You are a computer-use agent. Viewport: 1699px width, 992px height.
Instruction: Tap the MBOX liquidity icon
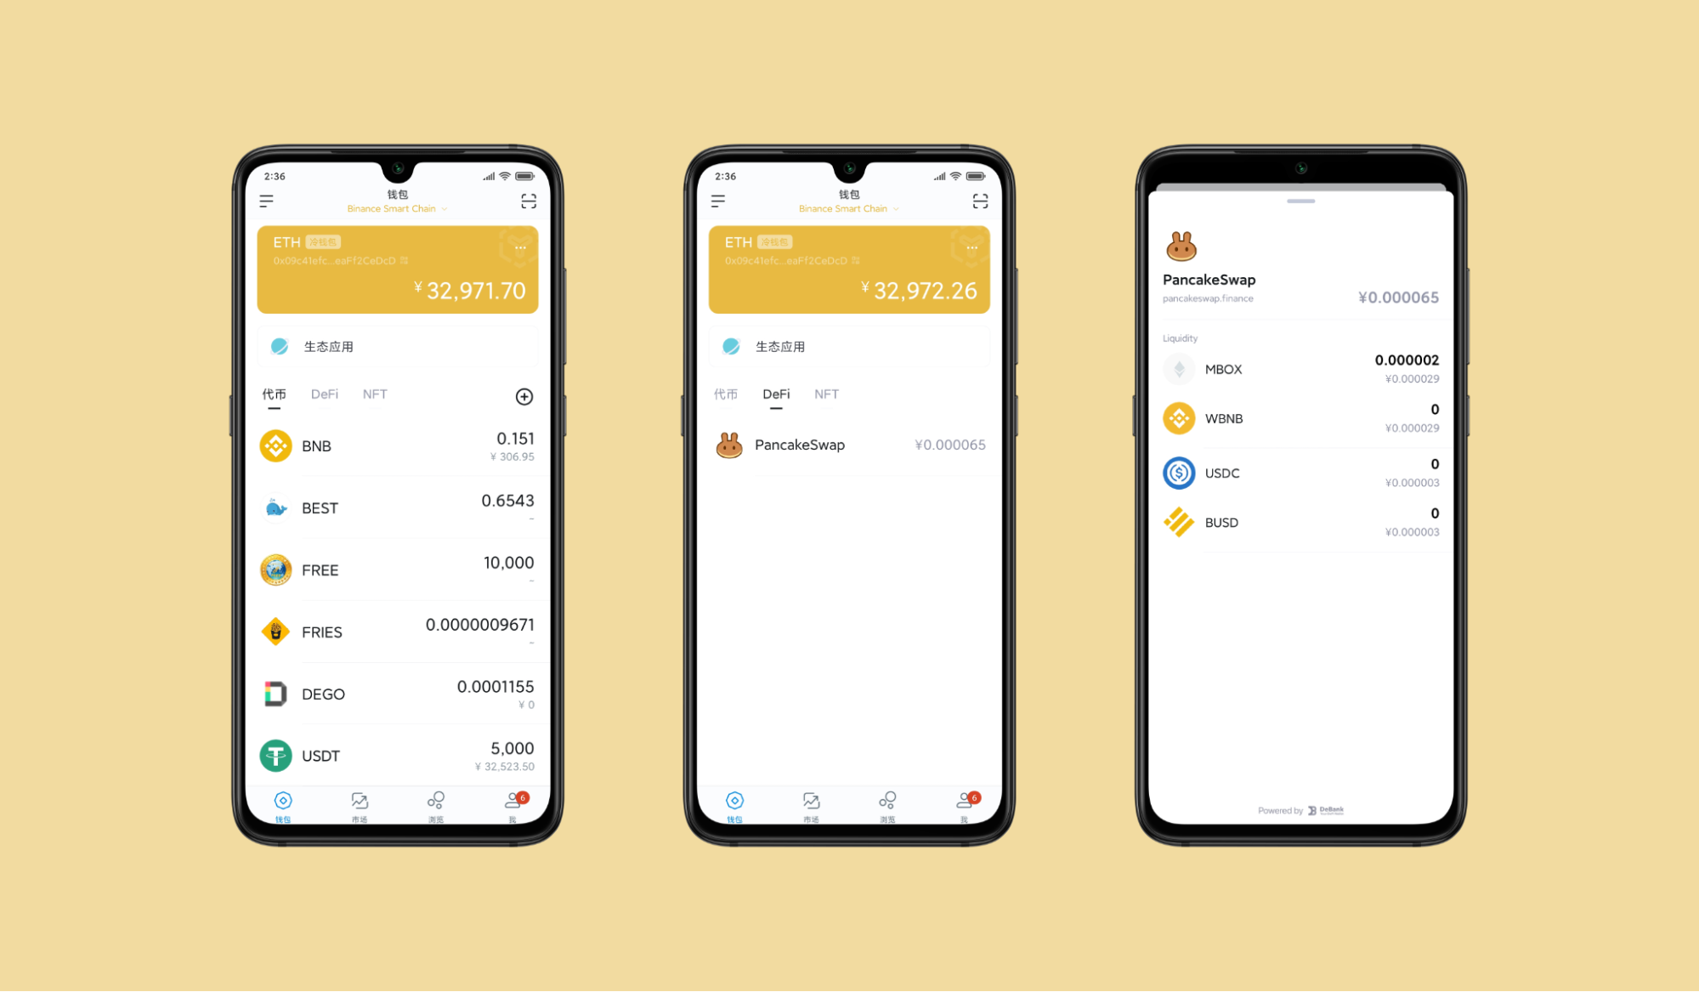tap(1176, 368)
